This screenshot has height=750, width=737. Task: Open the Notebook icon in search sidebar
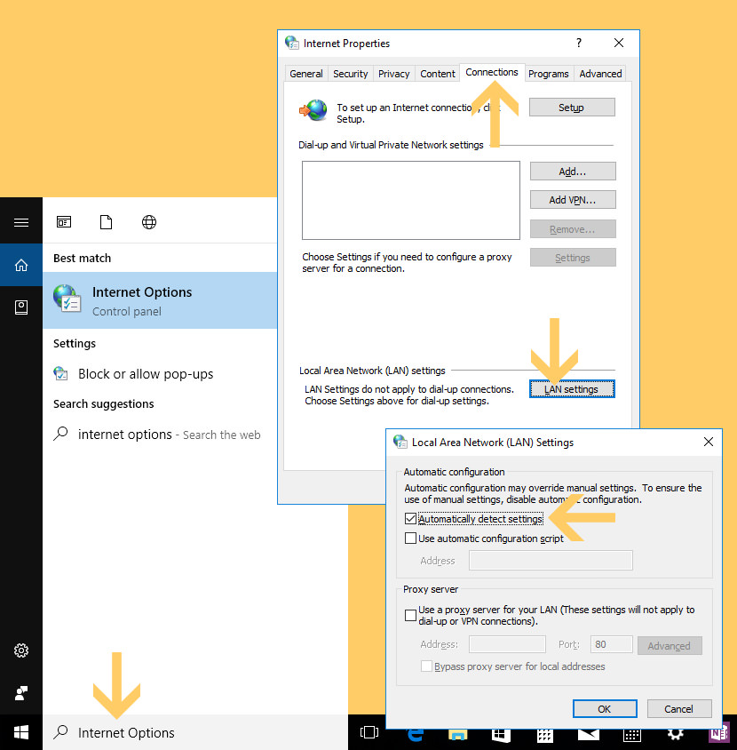(x=21, y=307)
